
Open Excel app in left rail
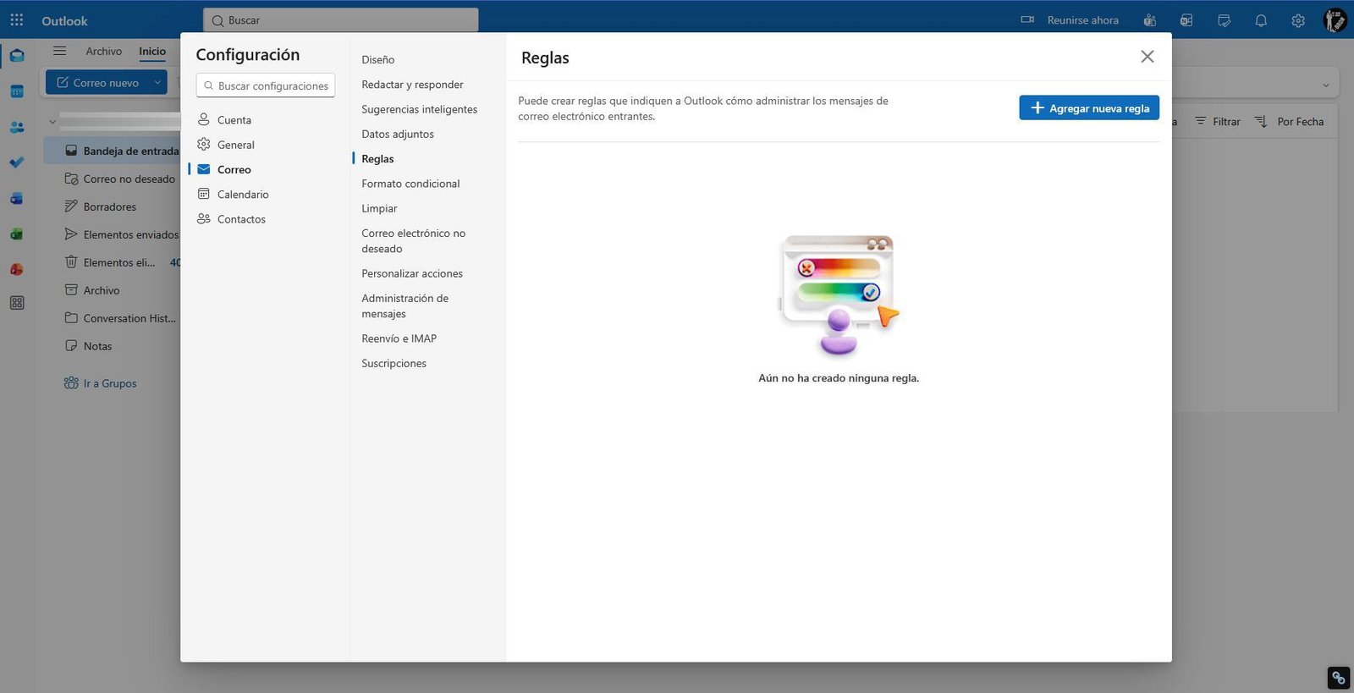pos(17,234)
